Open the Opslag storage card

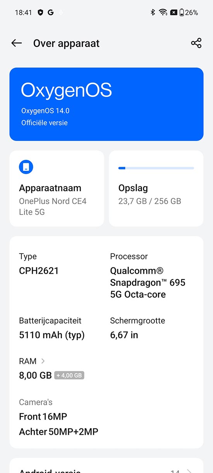click(x=156, y=189)
